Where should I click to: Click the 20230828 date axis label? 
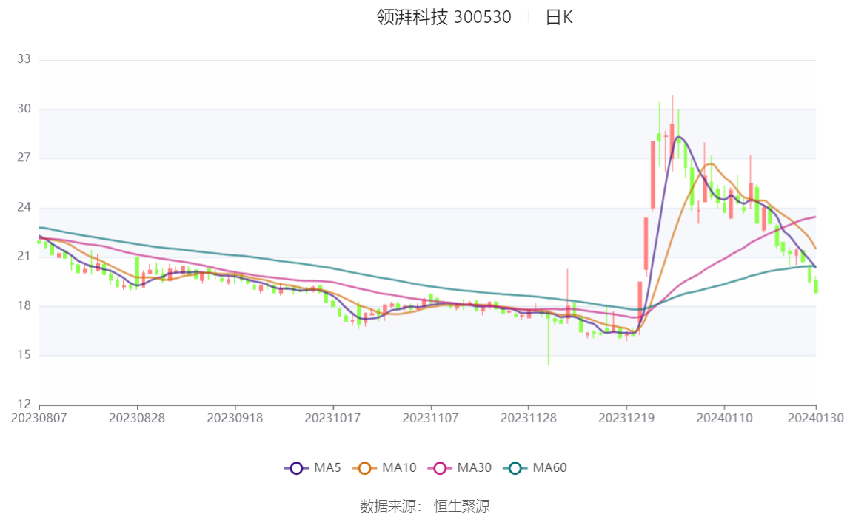[x=136, y=419]
